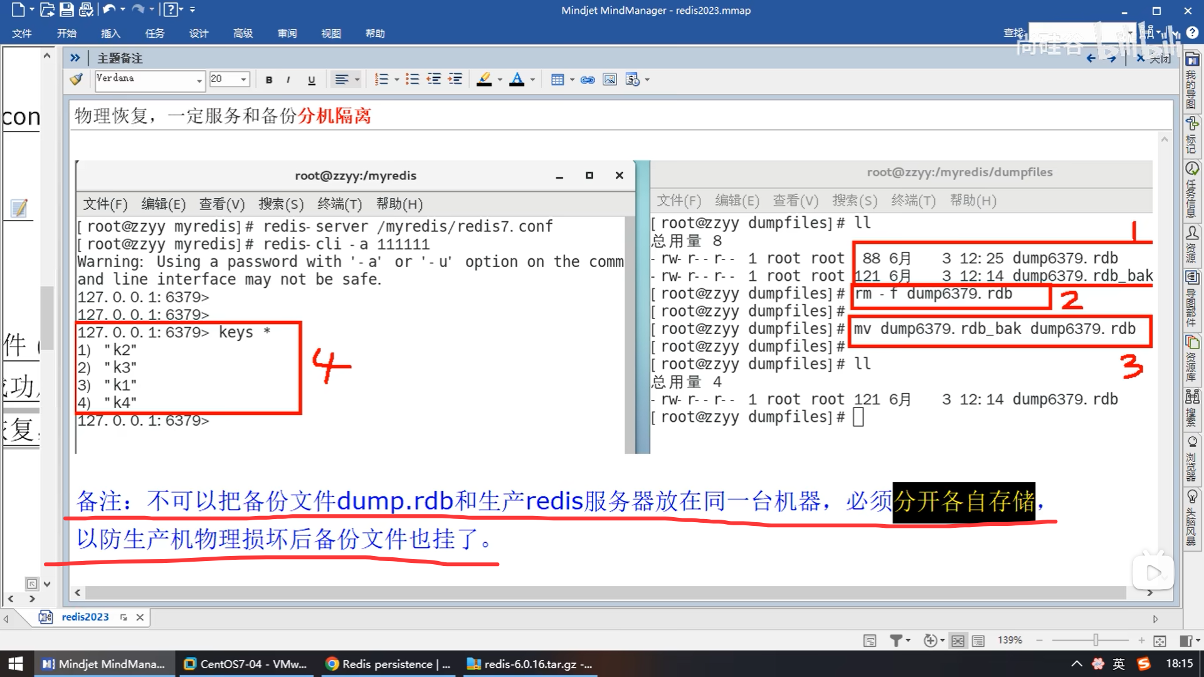Click the format painter brush icon
This screenshot has width=1204, height=677.
click(77, 80)
